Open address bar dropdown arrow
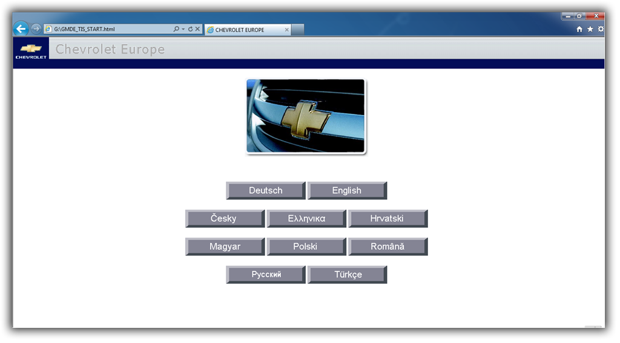Image resolution: width=620 pixels, height=343 pixels. tap(183, 29)
